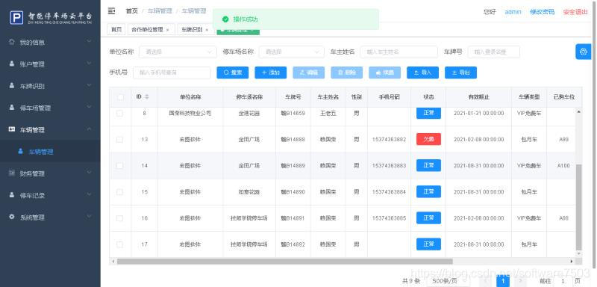Expand the 停车场管理 sidebar menu
The image size is (597, 287).
pos(89,107)
